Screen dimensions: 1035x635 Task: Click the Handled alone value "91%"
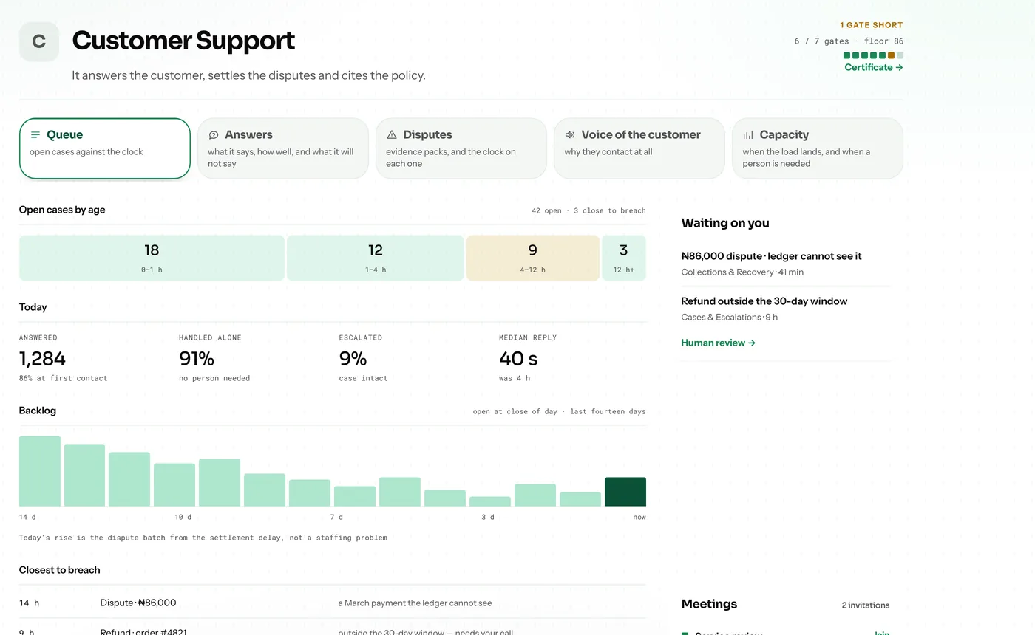point(197,359)
